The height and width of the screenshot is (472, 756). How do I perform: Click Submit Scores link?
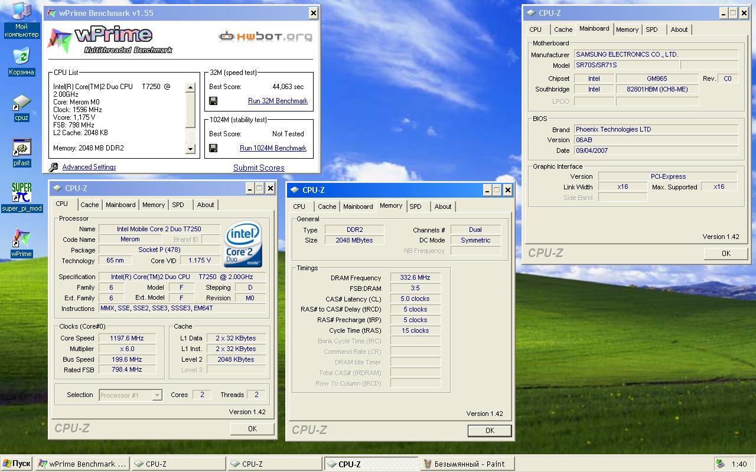(x=259, y=168)
